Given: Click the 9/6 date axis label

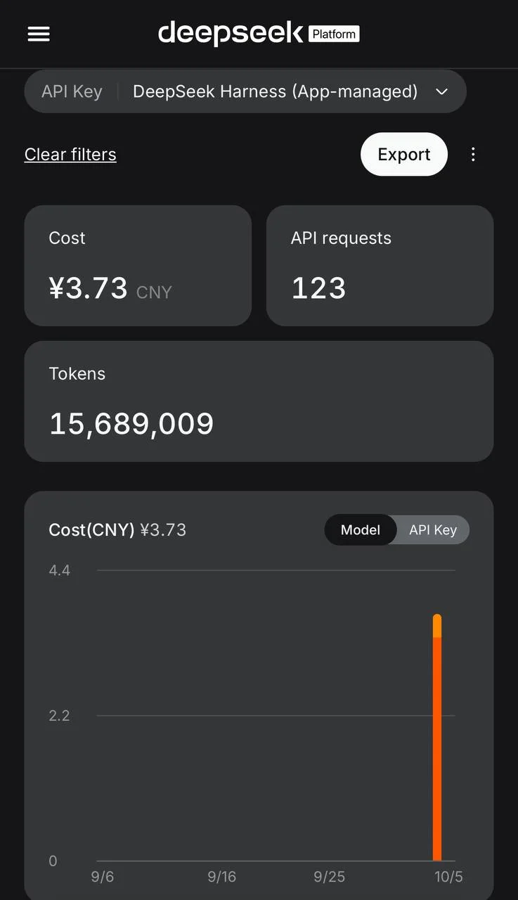Looking at the screenshot, I should (x=102, y=877).
